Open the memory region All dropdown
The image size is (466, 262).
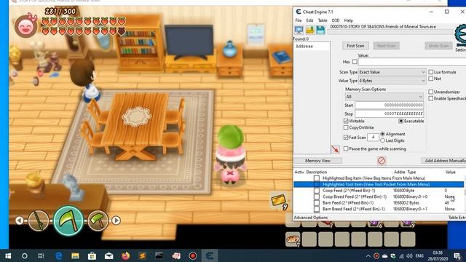coord(384,97)
